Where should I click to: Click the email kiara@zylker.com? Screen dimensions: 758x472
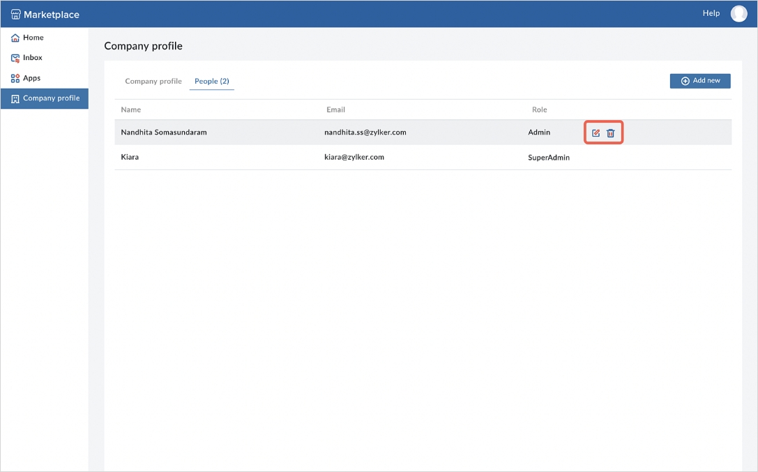tap(354, 157)
